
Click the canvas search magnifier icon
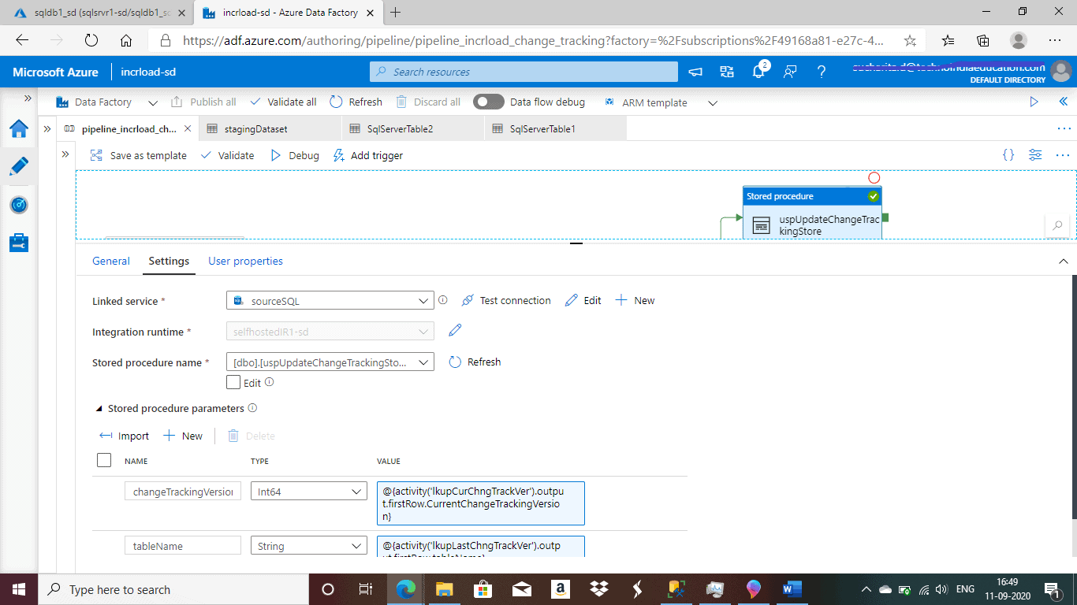(x=1057, y=226)
